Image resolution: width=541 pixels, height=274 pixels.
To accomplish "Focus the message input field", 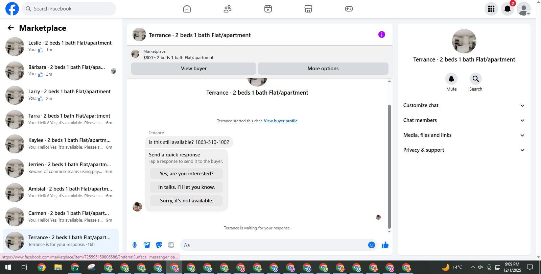I will [274, 245].
